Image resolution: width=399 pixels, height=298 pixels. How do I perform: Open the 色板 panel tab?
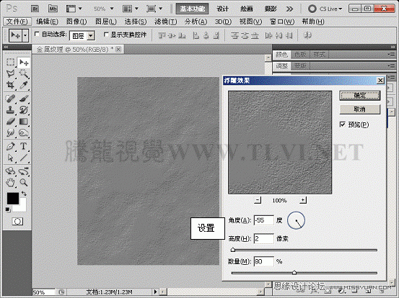(x=300, y=55)
